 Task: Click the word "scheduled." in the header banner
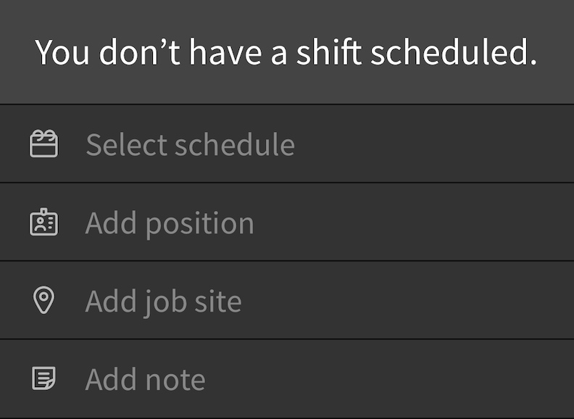454,52
